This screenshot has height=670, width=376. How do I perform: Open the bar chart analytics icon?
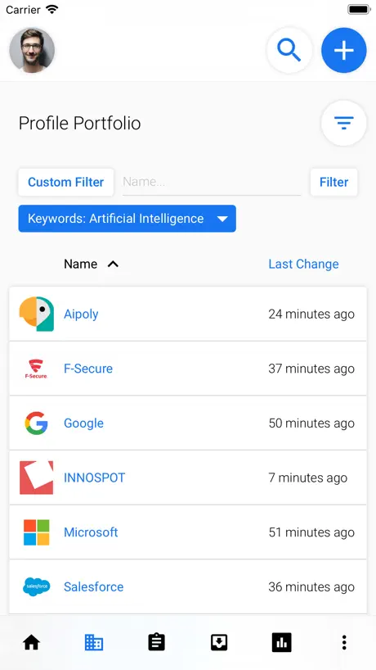coord(282,642)
